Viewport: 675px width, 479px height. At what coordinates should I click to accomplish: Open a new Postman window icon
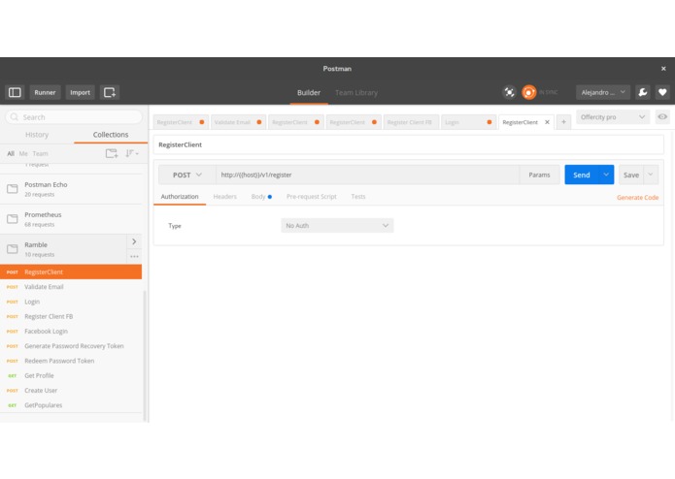110,92
